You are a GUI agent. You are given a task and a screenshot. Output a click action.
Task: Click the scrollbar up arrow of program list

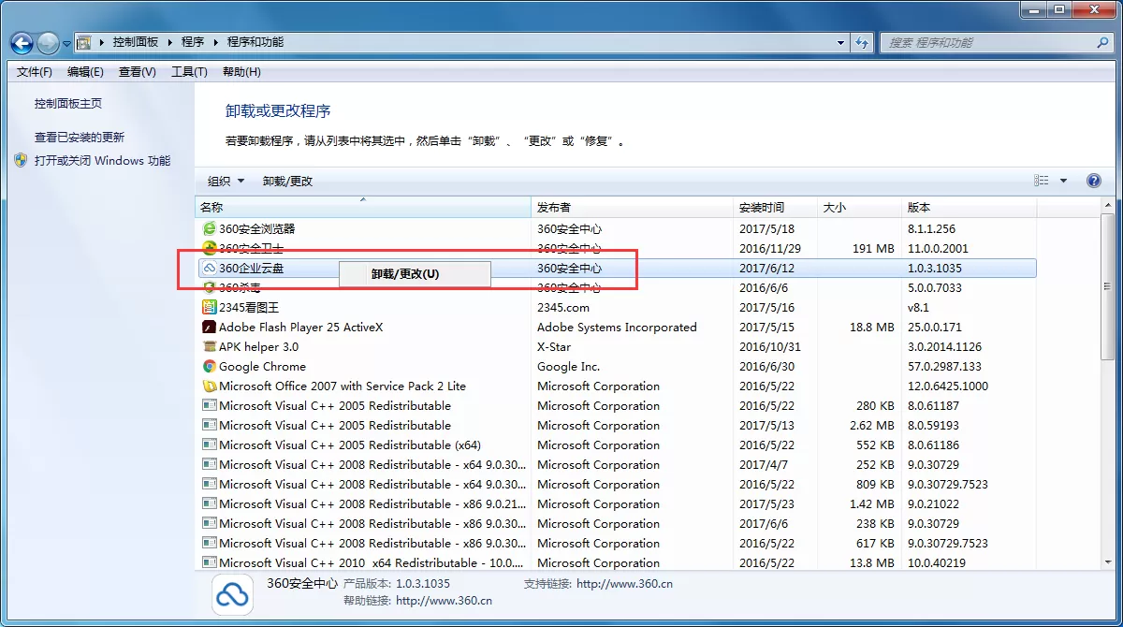click(x=1108, y=205)
